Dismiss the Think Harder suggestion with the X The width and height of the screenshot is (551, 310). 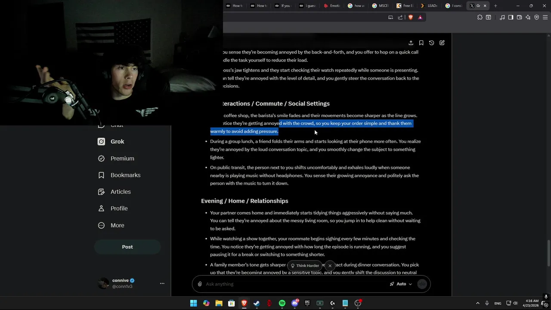[x=330, y=266]
